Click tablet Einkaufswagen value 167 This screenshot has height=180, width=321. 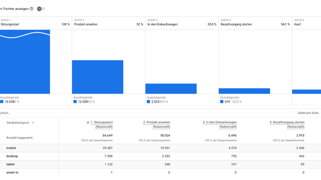tap(234, 164)
